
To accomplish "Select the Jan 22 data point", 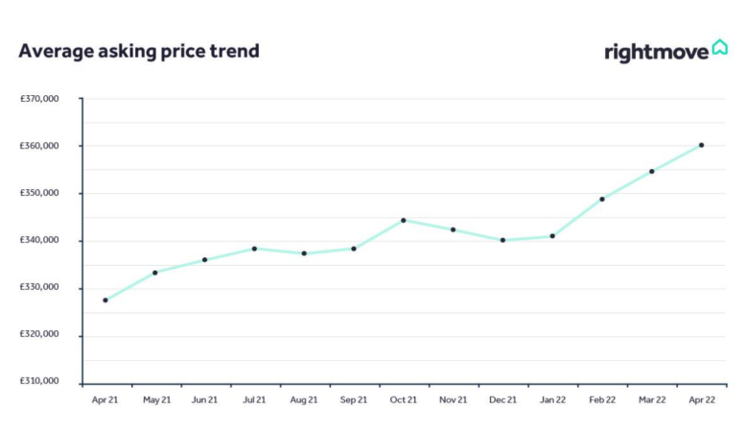I will 552,236.
